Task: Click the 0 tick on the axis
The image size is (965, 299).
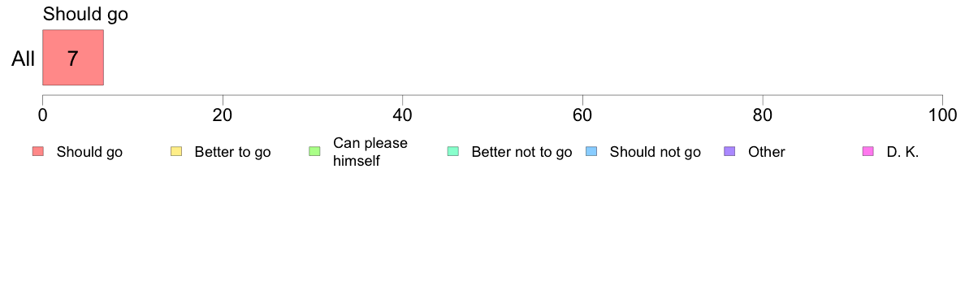Action: click(x=42, y=115)
